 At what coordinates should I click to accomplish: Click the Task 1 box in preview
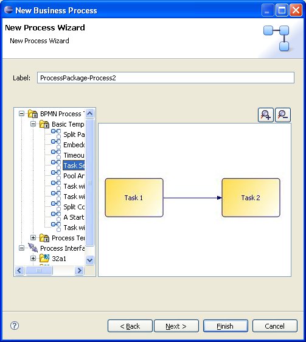click(134, 198)
